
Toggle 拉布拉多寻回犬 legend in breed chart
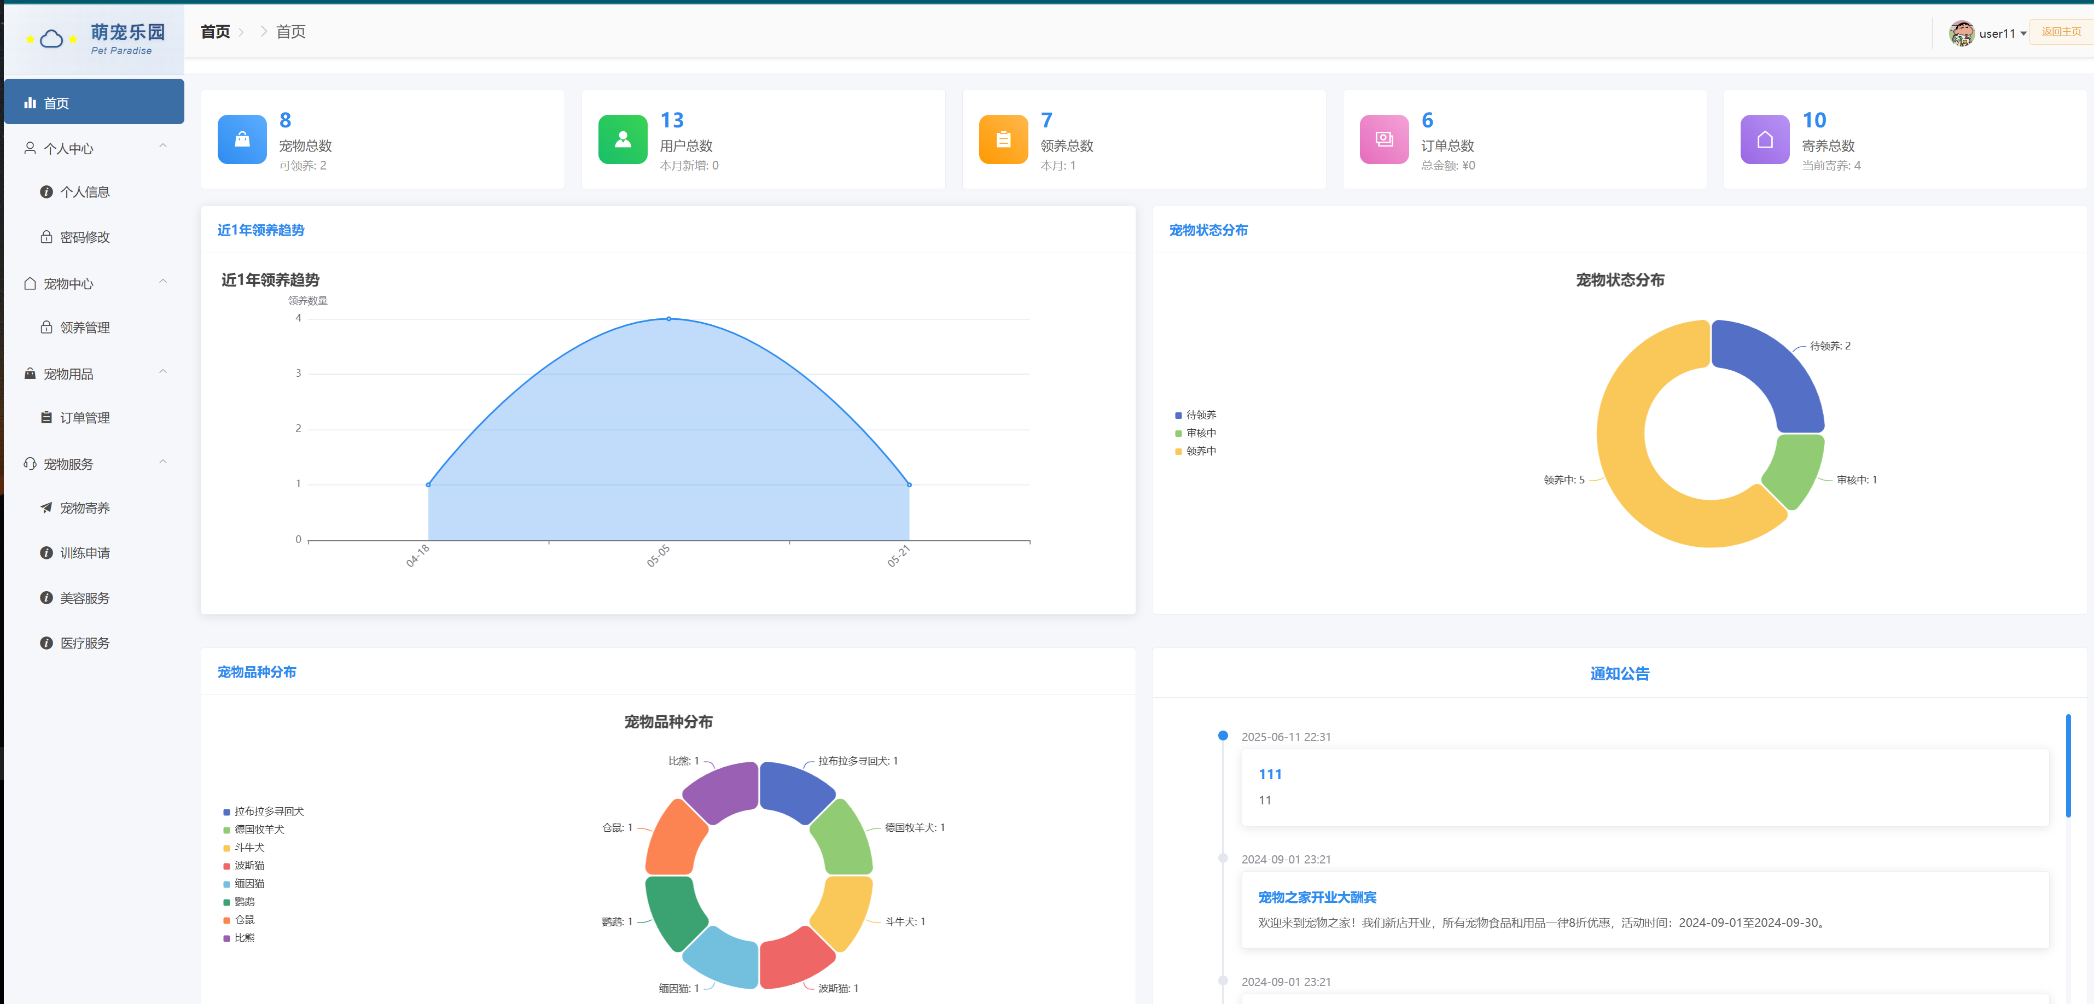point(263,812)
